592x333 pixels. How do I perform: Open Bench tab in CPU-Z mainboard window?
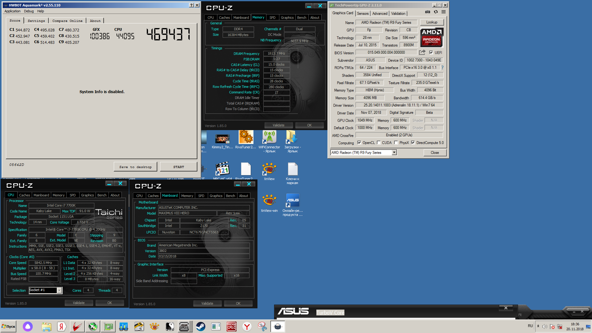coord(230,196)
